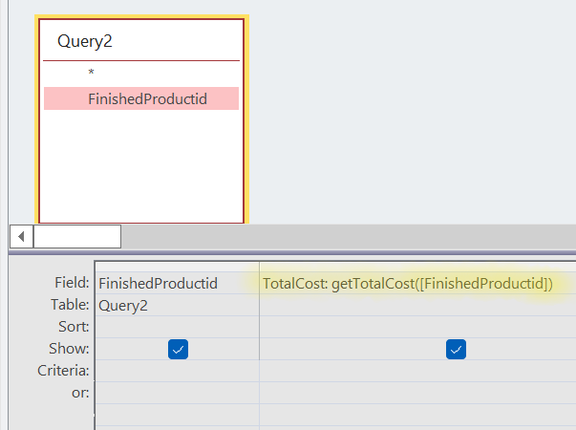The height and width of the screenshot is (430, 576).
Task: Open the Sort cell under FinishedProductid
Action: 177,327
